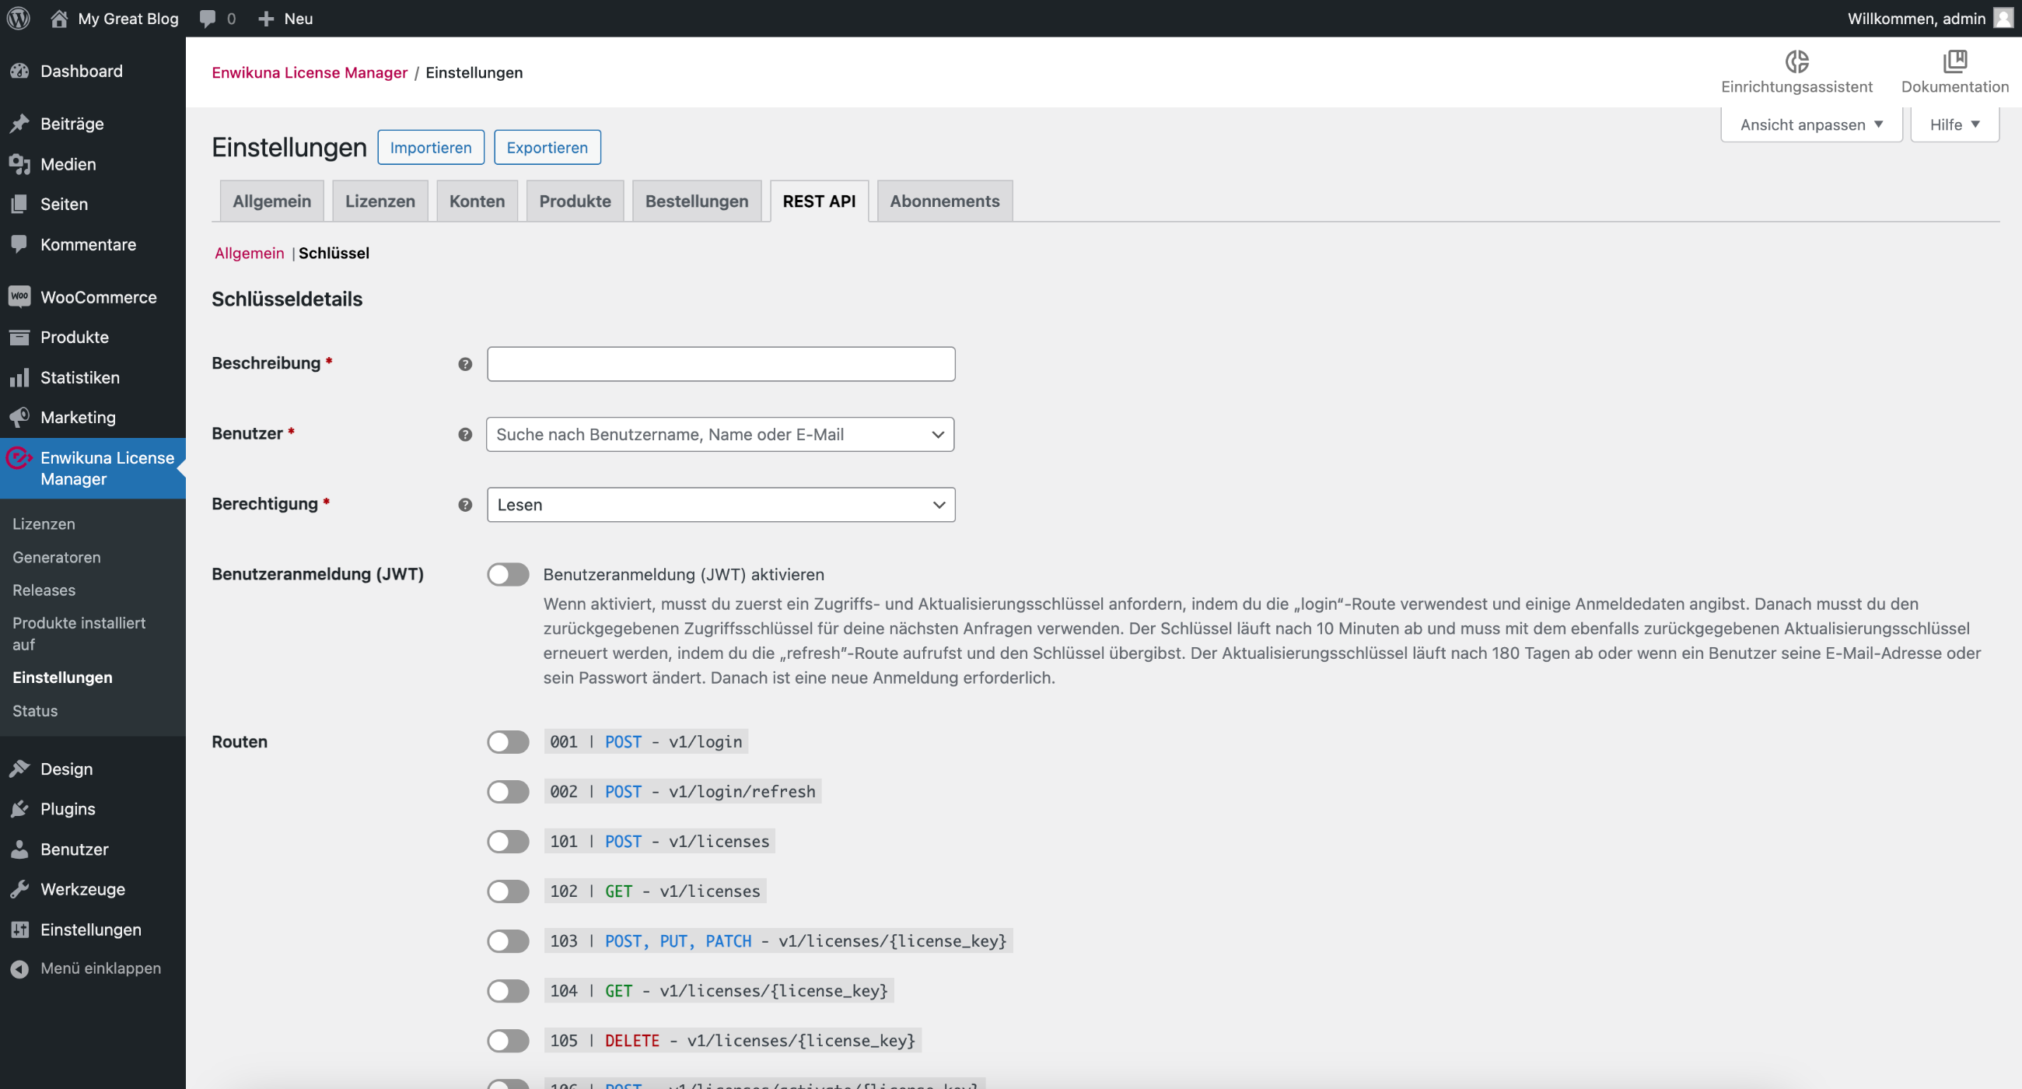Toggle route 101 POST v1/licenses
Screen dimensions: 2022x1089
pos(508,842)
